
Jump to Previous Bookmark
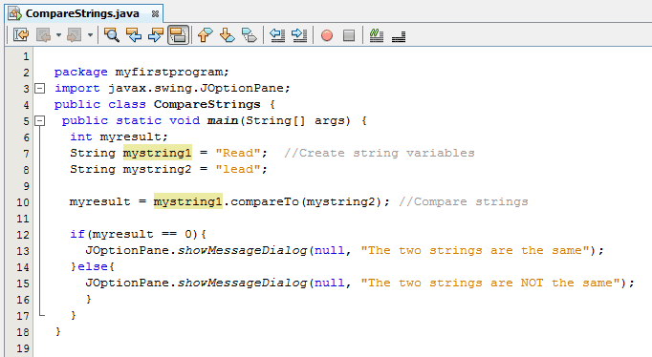click(x=205, y=35)
